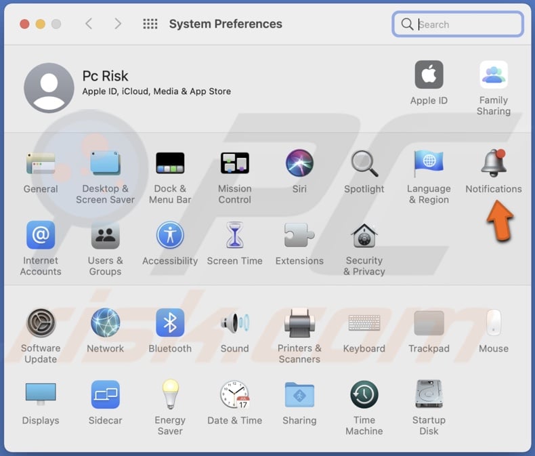Go forward with the right chevron

pyautogui.click(x=118, y=24)
